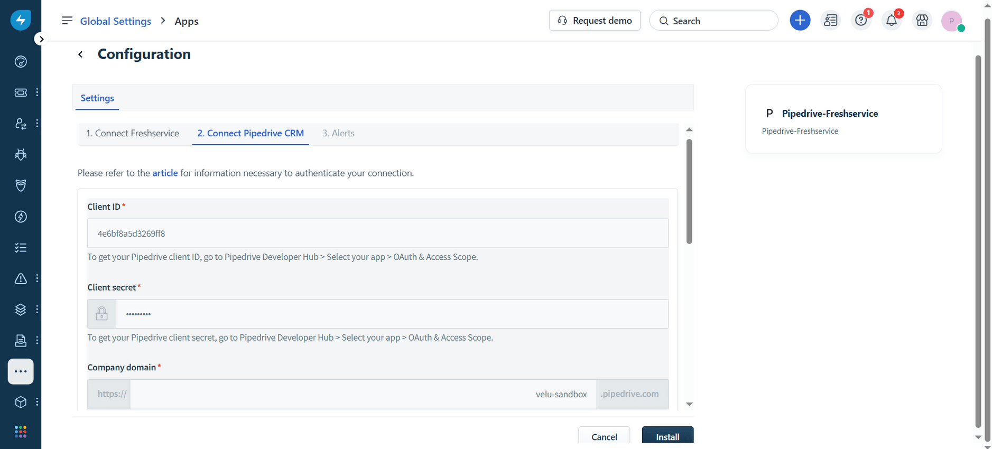Open the notifications bell icon

tap(892, 20)
